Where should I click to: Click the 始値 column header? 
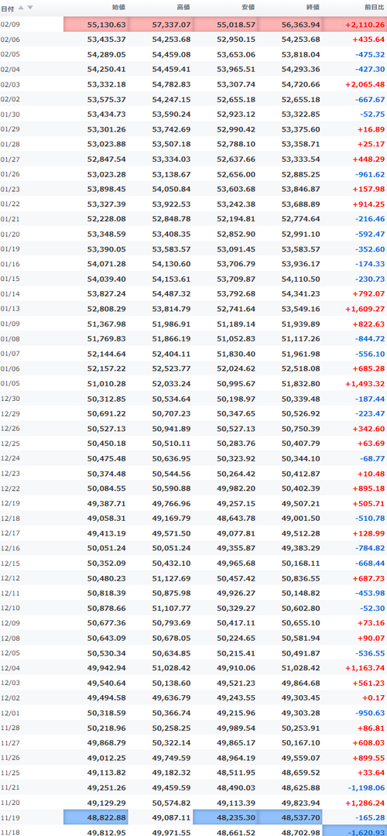(x=119, y=8)
